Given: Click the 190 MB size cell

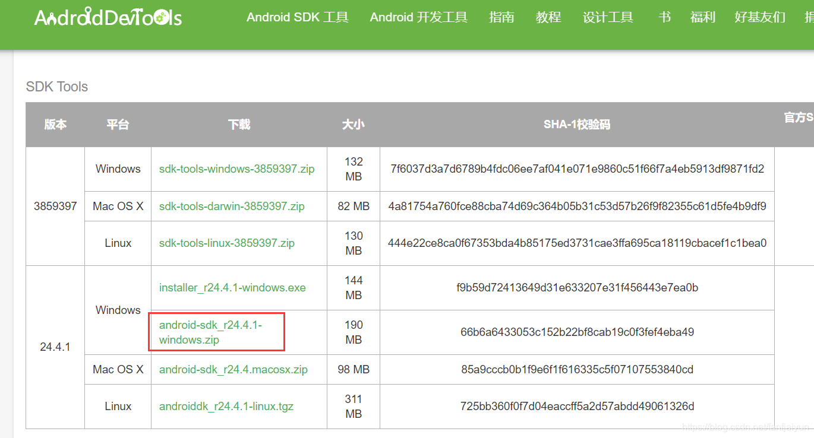Looking at the screenshot, I should coord(354,332).
